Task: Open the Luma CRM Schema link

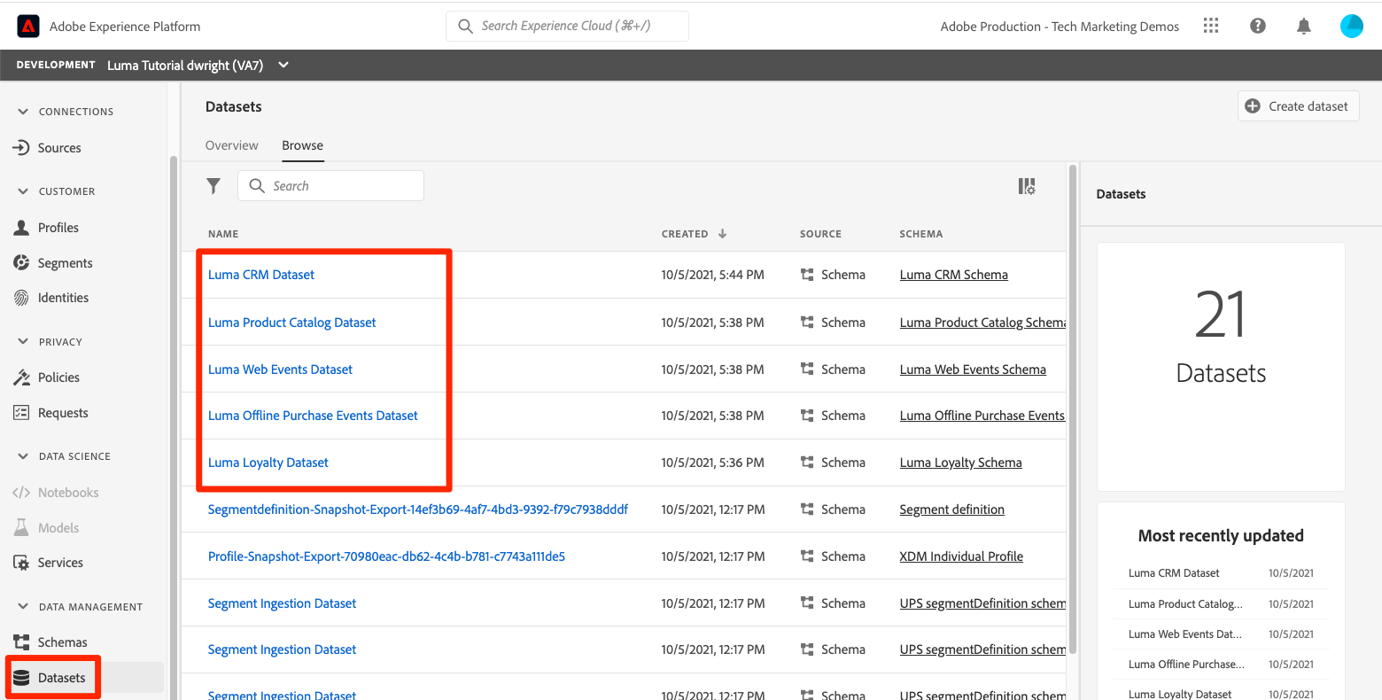Action: coord(954,275)
